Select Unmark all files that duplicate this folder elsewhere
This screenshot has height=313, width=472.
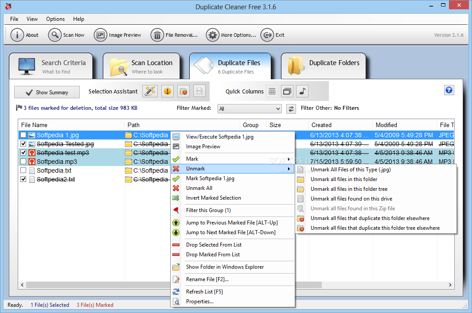point(376,218)
